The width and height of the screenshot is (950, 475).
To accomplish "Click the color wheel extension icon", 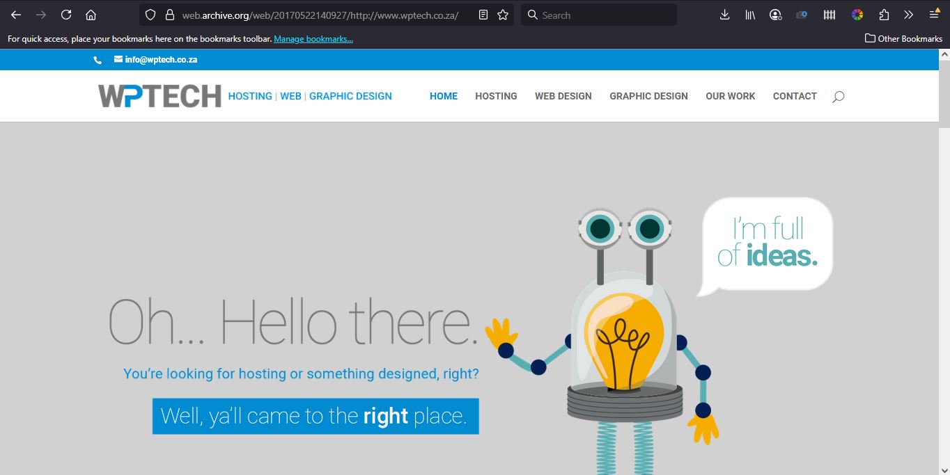I will click(x=857, y=15).
